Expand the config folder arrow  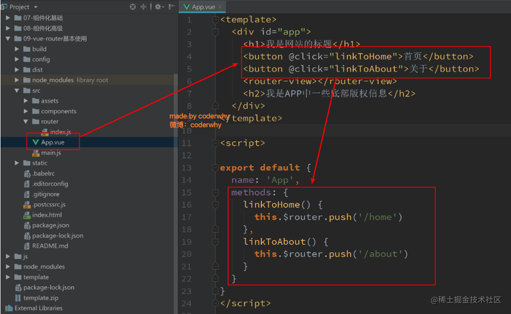pyautogui.click(x=17, y=59)
